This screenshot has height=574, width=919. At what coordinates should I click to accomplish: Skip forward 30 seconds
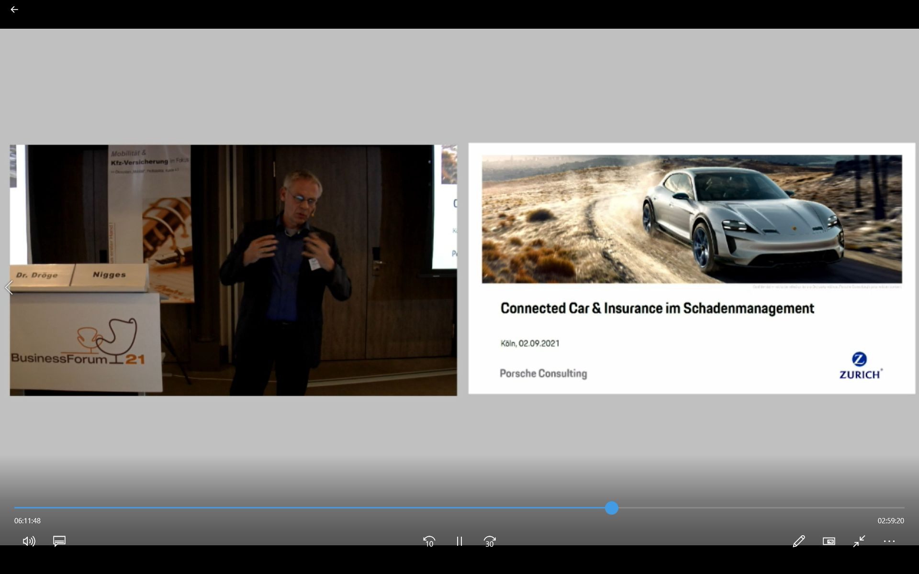pos(489,541)
